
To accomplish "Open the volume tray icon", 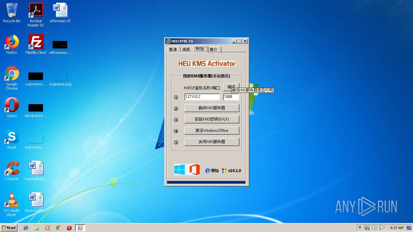I will (375, 228).
